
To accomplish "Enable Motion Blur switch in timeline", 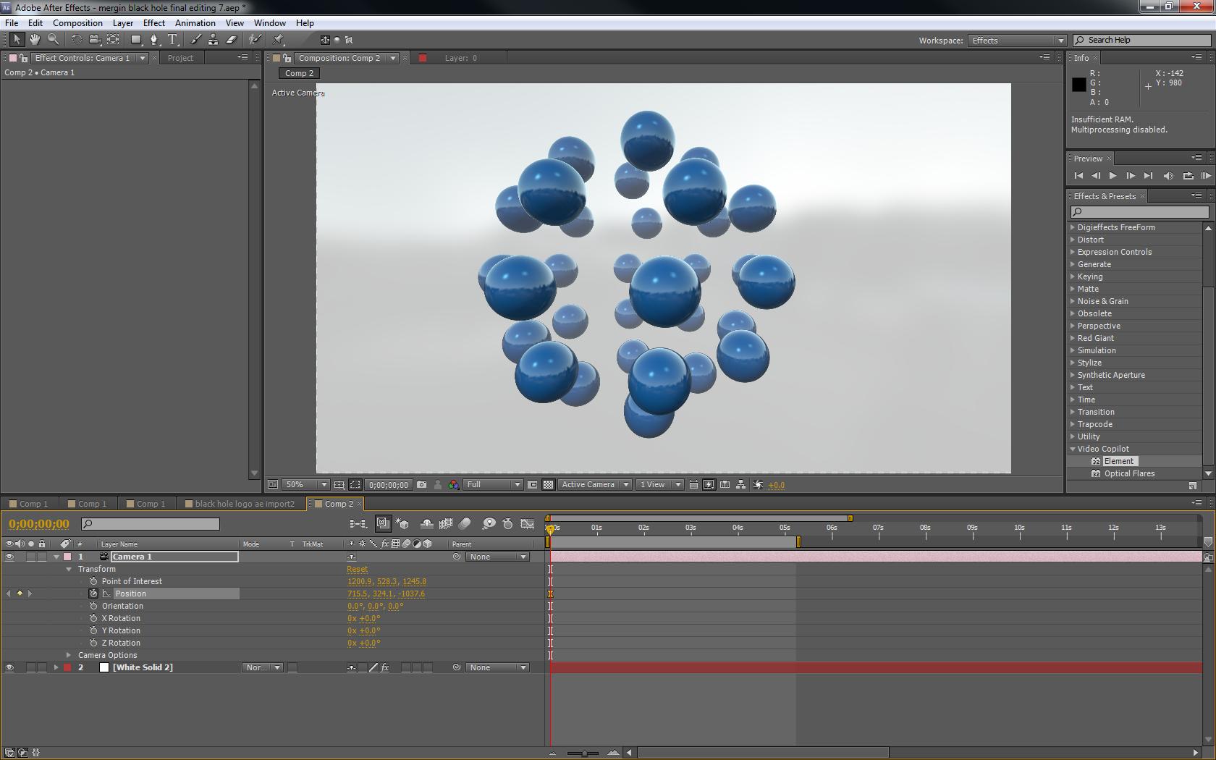I will click(x=465, y=523).
